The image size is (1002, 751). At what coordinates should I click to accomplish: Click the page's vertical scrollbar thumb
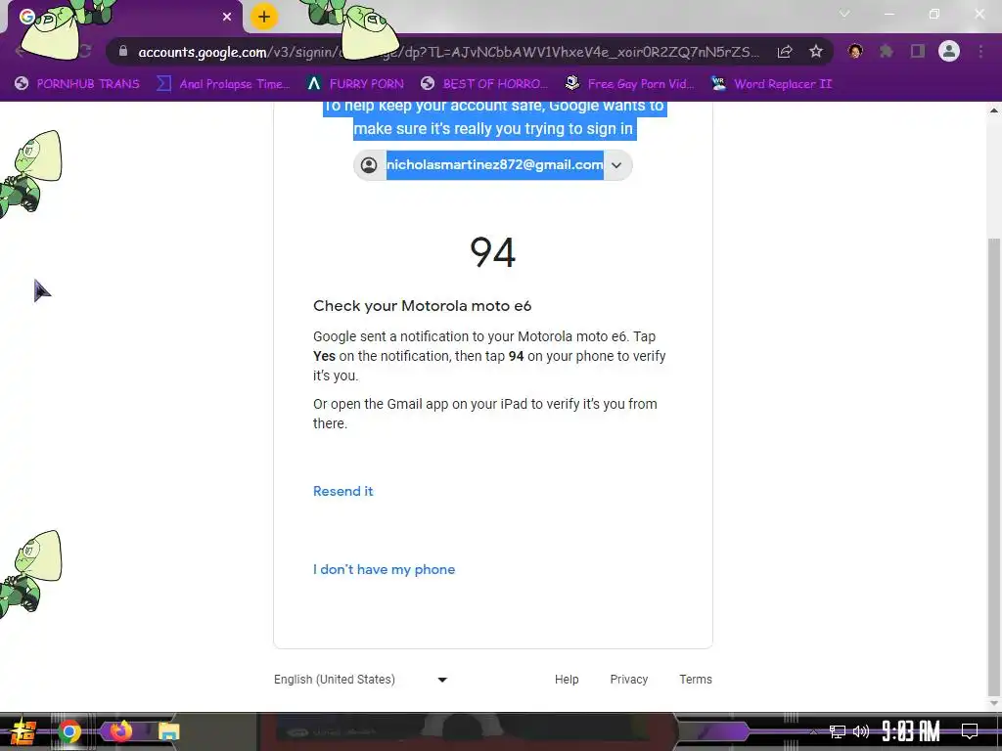(x=994, y=466)
